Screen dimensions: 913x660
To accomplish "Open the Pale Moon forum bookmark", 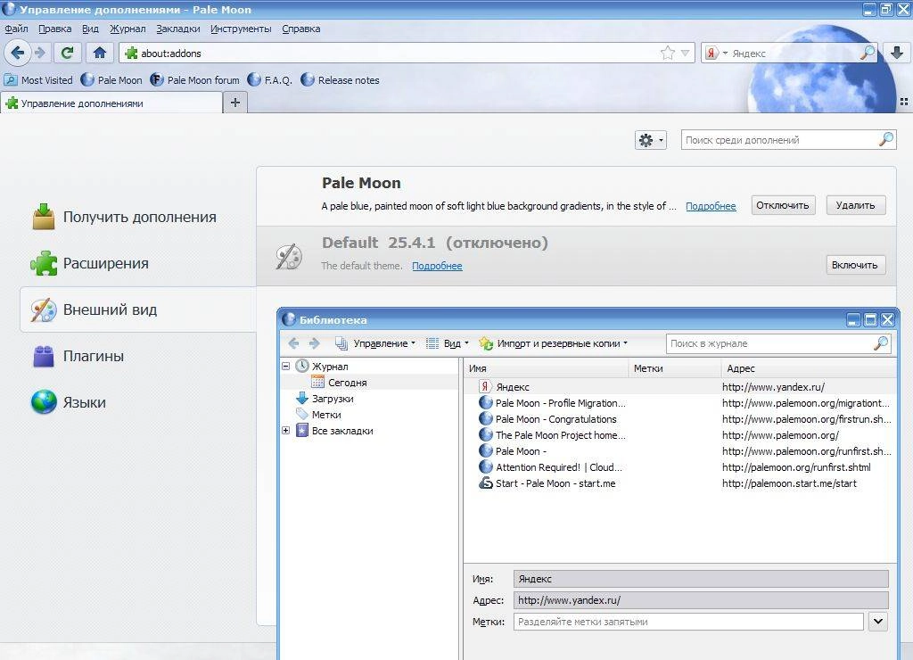I will (x=195, y=79).
